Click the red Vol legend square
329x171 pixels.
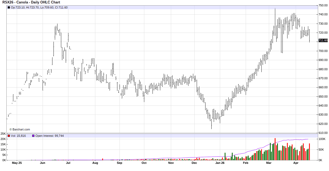coord(9,136)
